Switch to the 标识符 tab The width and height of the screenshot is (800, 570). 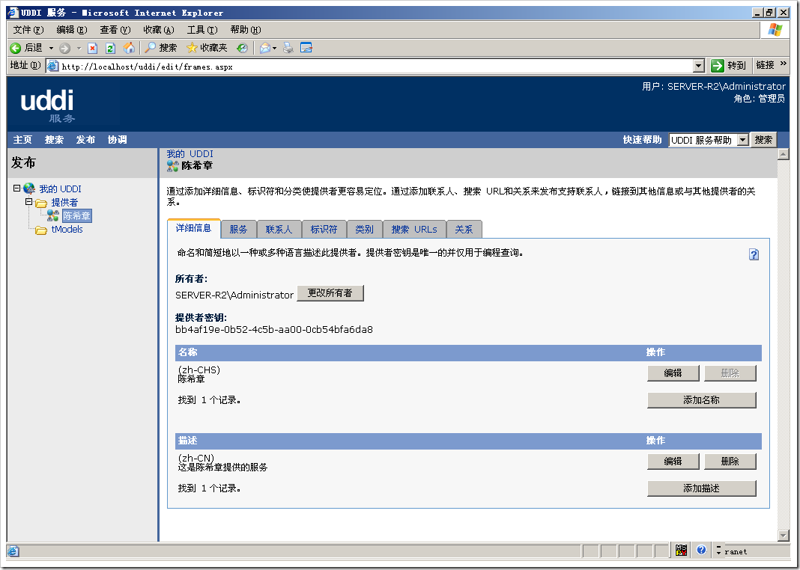(324, 229)
